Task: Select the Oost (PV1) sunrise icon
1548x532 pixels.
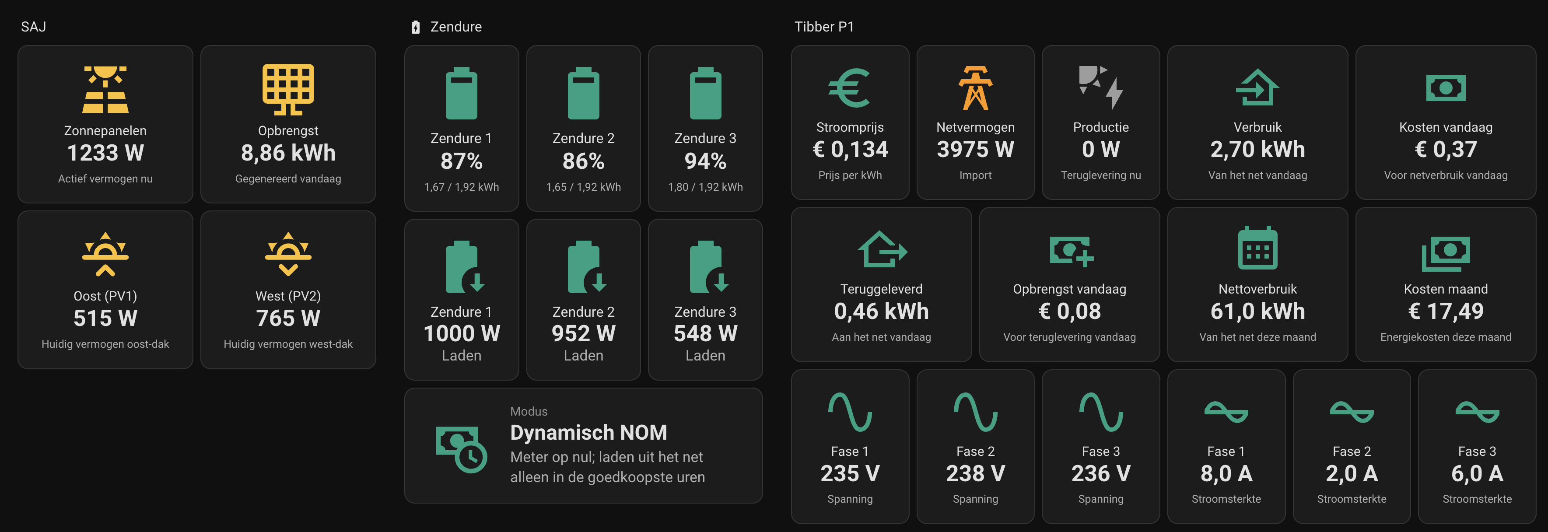Action: coord(105,254)
